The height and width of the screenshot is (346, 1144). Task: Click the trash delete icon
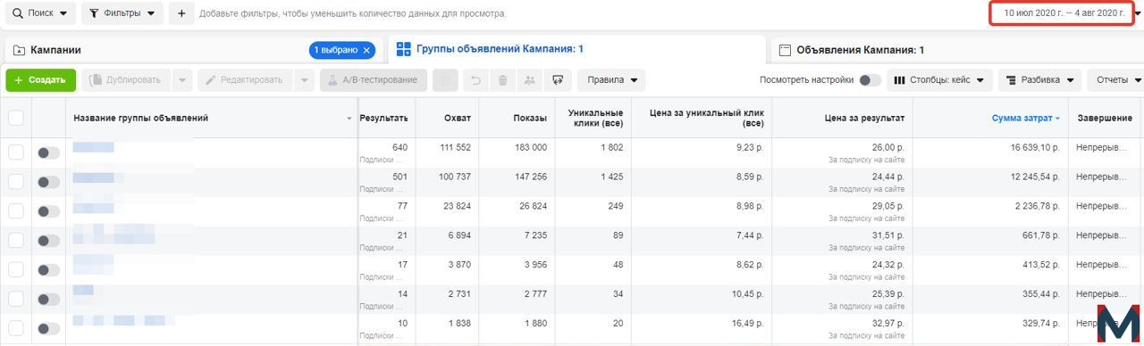click(x=503, y=80)
